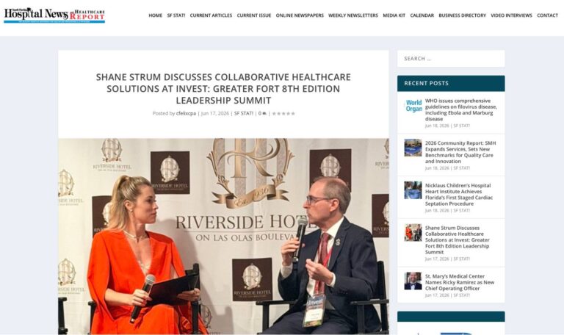The height and width of the screenshot is (335, 564).
Task: Go to CALENDAR in the navigation
Action: (422, 15)
